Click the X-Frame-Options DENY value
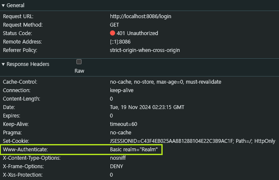This screenshot has width=279, height=180. pyautogui.click(x=117, y=166)
